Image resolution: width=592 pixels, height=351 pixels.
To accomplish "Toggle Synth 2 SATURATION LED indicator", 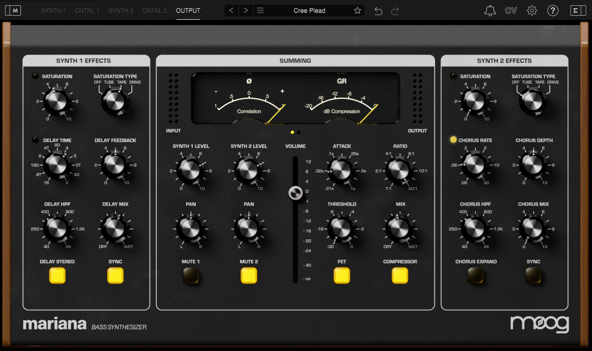I will [453, 76].
